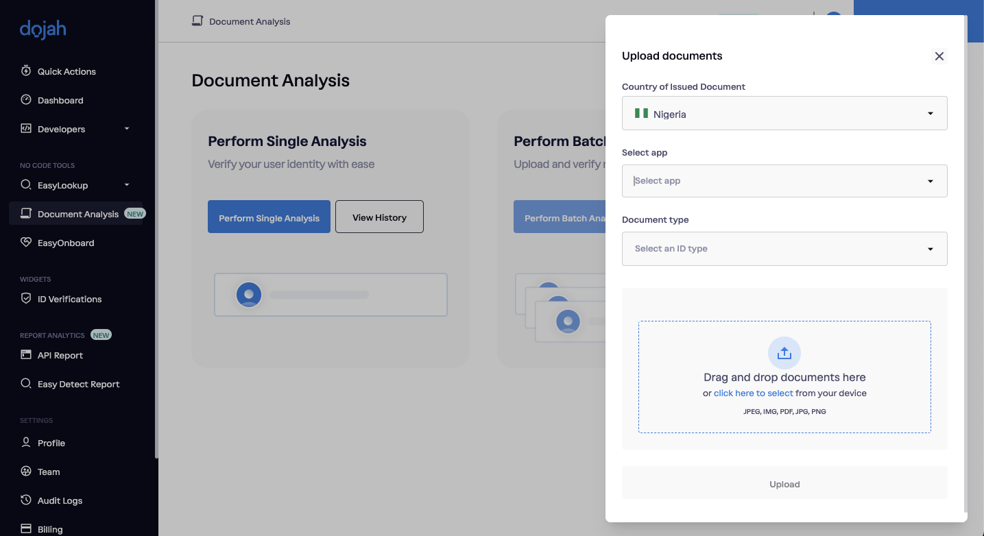Expand the Developers submenu arrow
The image size is (984, 536).
pyautogui.click(x=127, y=129)
